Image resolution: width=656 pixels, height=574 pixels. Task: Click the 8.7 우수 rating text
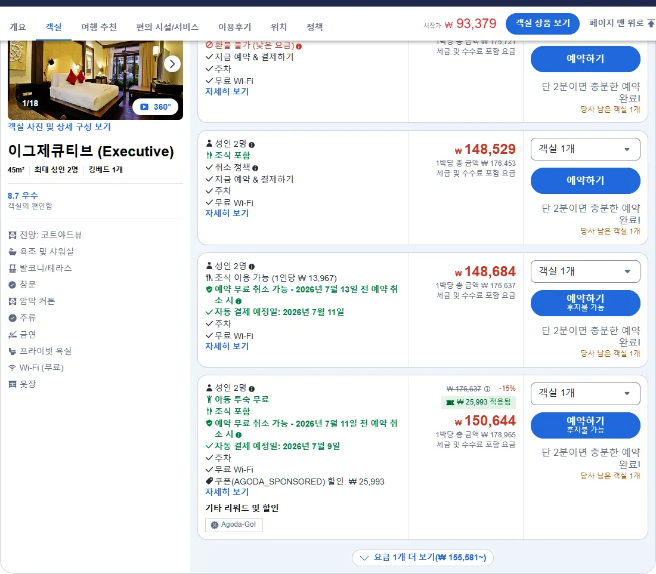coord(23,196)
